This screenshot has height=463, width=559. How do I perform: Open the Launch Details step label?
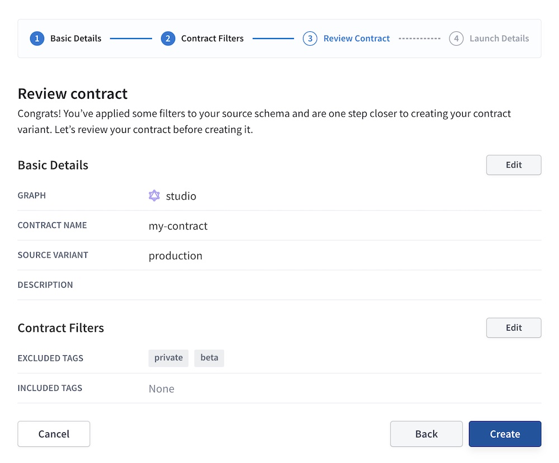499,38
